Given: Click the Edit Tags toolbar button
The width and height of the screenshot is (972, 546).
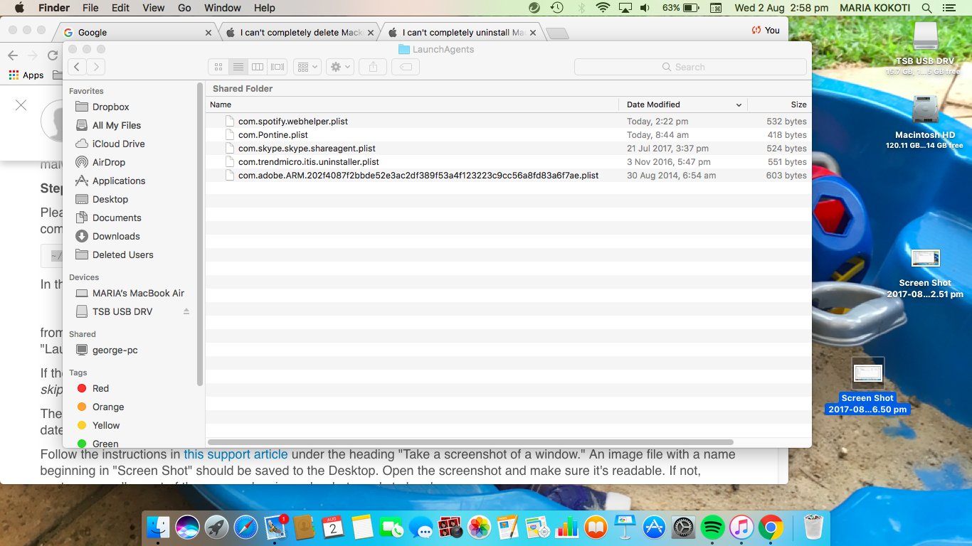Looking at the screenshot, I should click(x=406, y=67).
